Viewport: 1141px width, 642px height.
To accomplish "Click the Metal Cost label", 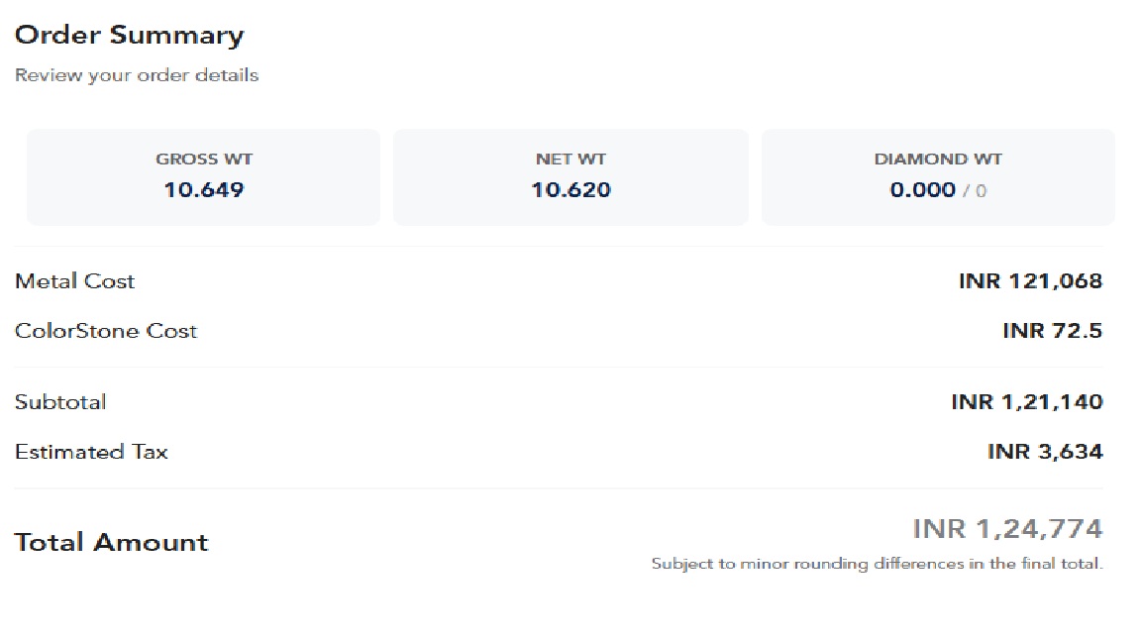I will click(x=74, y=281).
